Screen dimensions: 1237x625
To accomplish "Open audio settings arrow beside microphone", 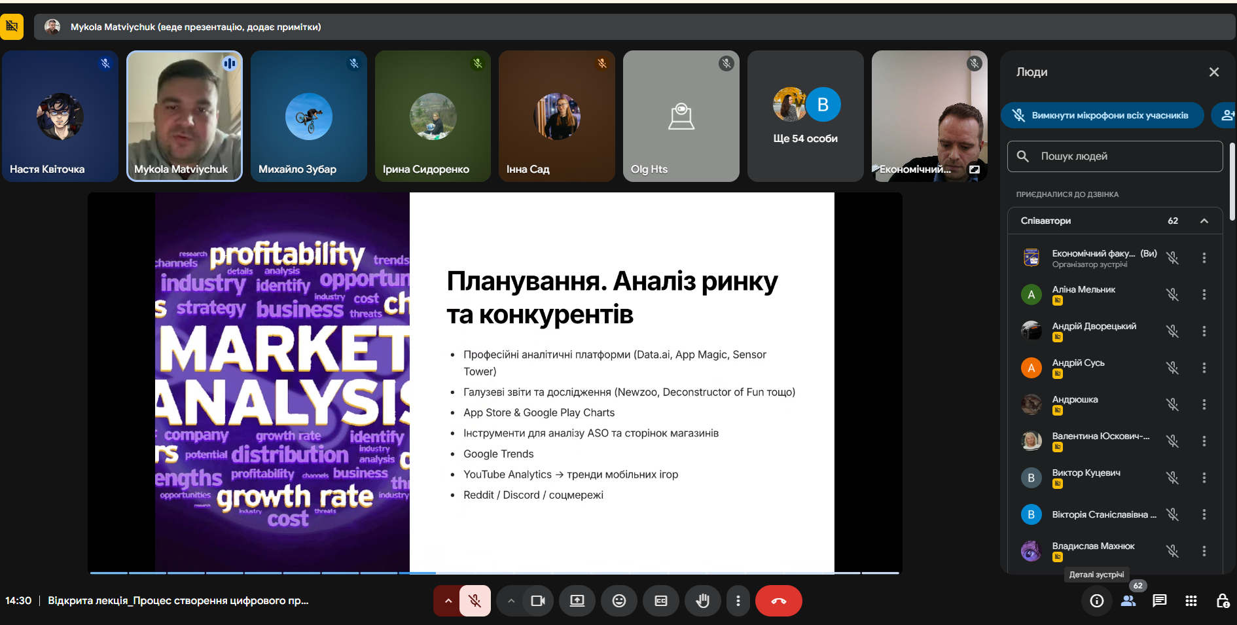I will [448, 601].
